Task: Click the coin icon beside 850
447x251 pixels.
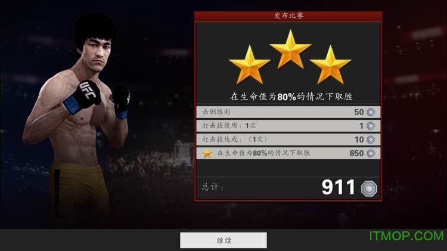Action: click(371, 153)
